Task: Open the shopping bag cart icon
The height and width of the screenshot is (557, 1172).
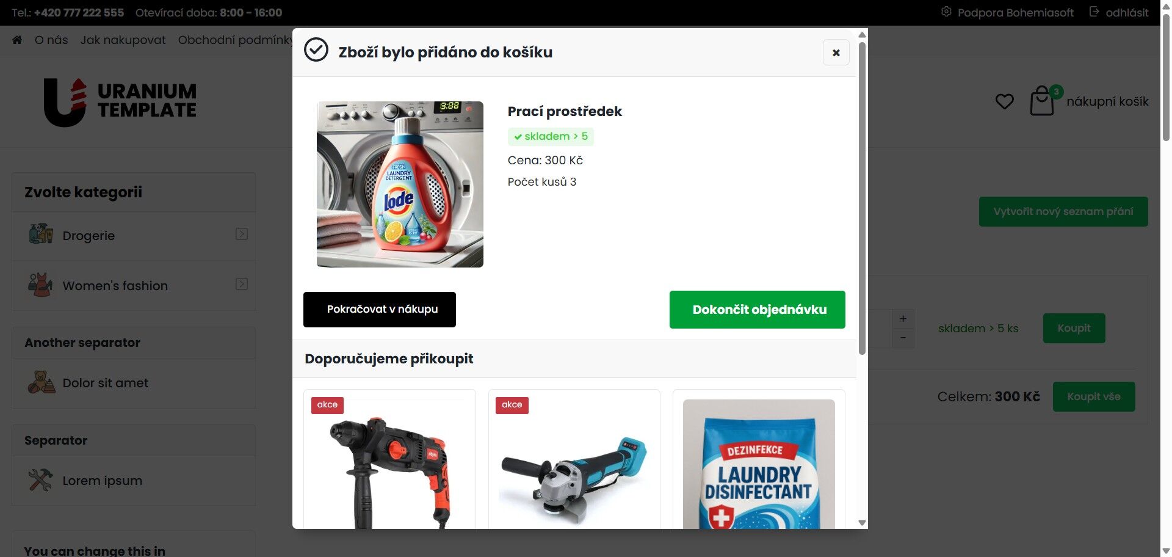Action: click(1042, 101)
